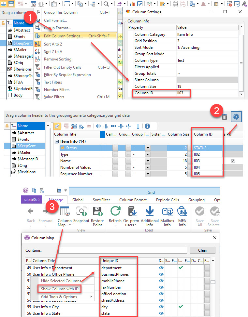The image size is (248, 317).
Task: Open Group Totals dropdown in Status row
Action: click(x=147, y=148)
